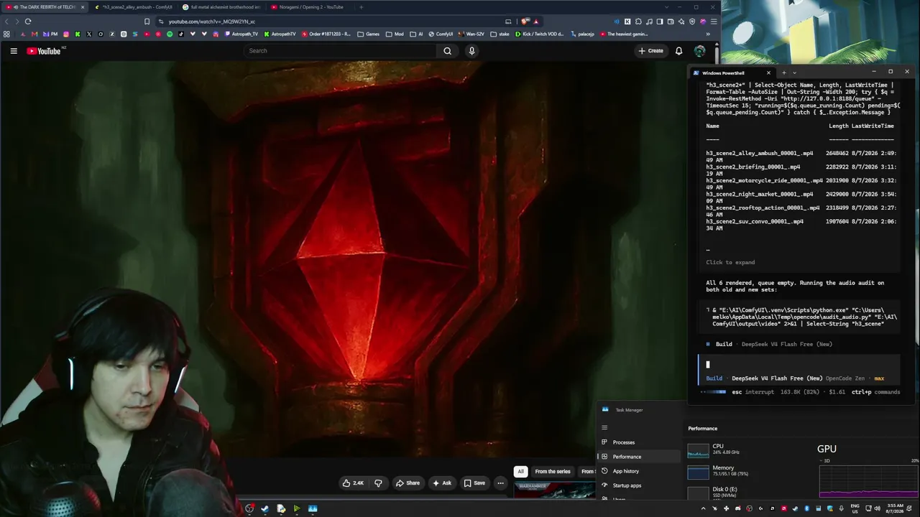
Task: Open YouTube notifications bell
Action: pyautogui.click(x=678, y=51)
